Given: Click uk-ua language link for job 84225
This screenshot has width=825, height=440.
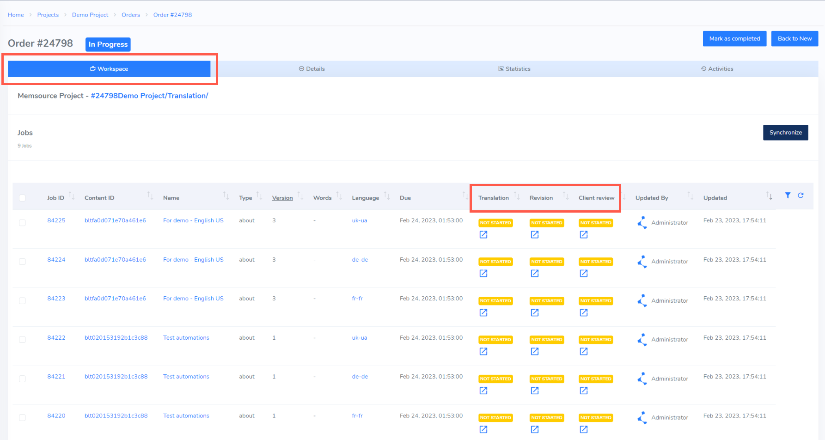Looking at the screenshot, I should pos(360,220).
